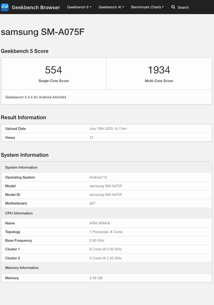
Task: Select the Multi-Core Score of 1934
Action: tap(159, 70)
